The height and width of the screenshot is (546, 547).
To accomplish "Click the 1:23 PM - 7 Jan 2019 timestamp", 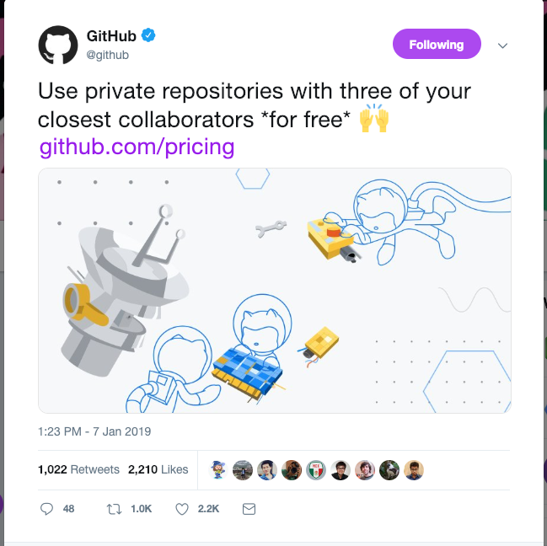I will point(94,431).
